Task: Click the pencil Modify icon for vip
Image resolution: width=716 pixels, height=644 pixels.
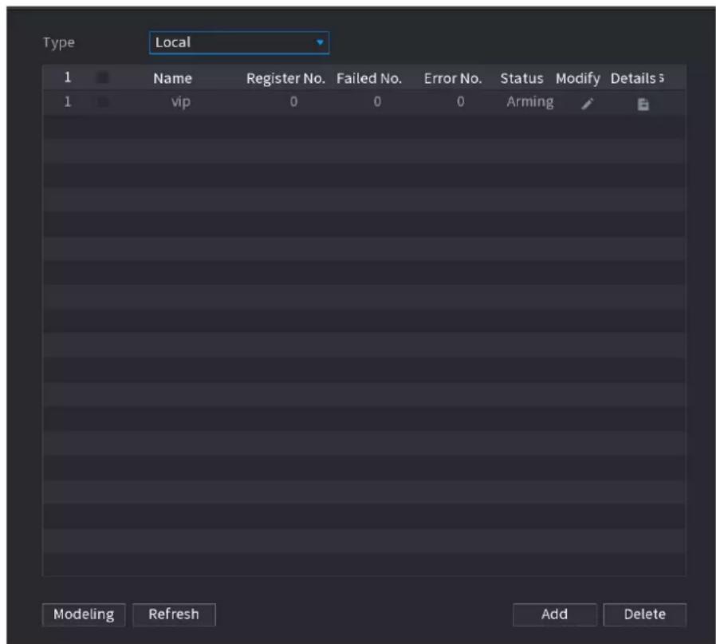Action: (x=587, y=105)
